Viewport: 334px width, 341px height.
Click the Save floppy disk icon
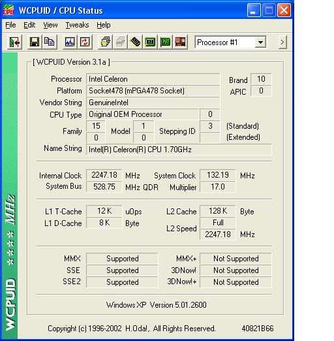(x=35, y=42)
